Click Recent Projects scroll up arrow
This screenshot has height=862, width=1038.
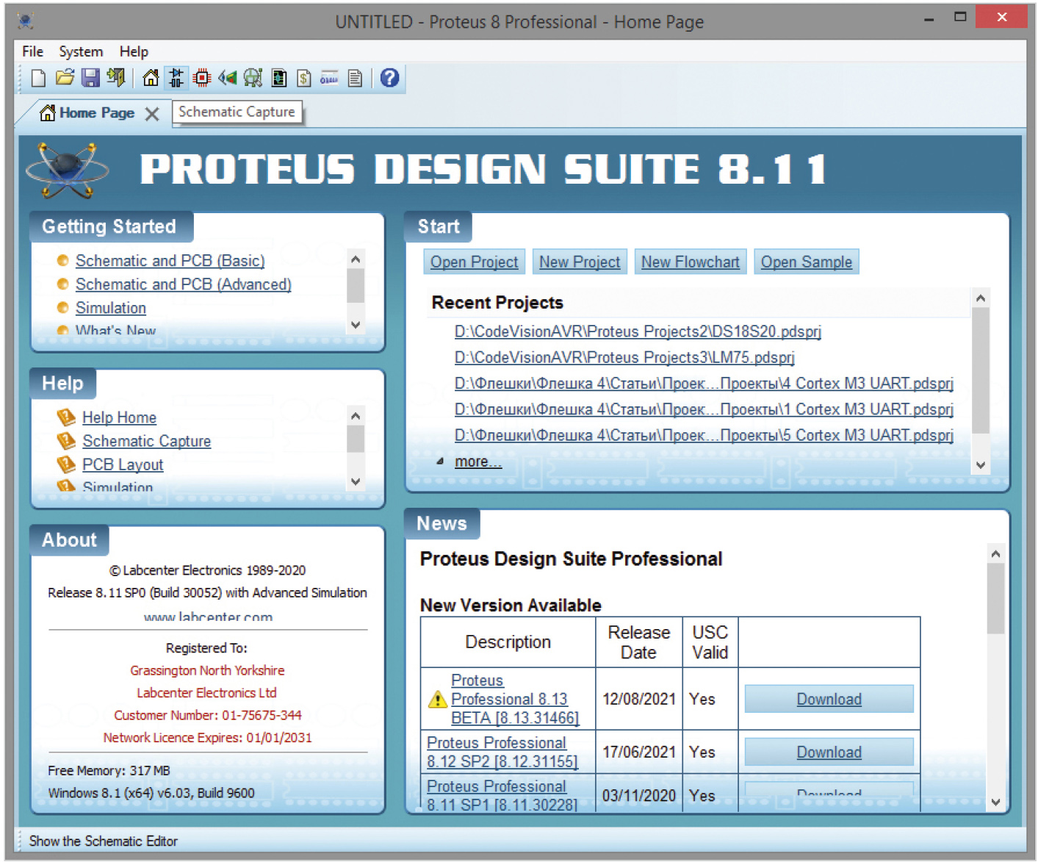point(980,298)
